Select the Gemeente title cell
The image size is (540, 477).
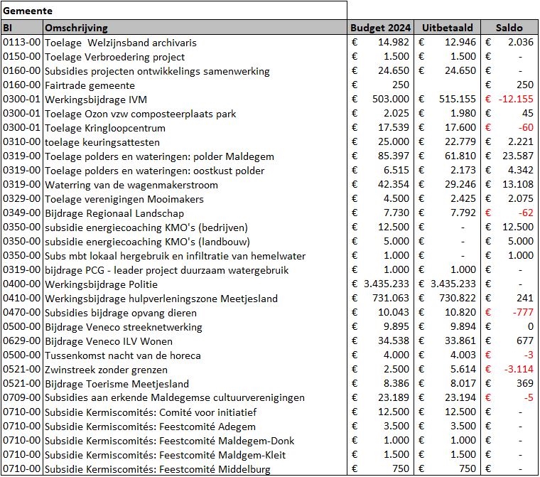[x=174, y=11]
